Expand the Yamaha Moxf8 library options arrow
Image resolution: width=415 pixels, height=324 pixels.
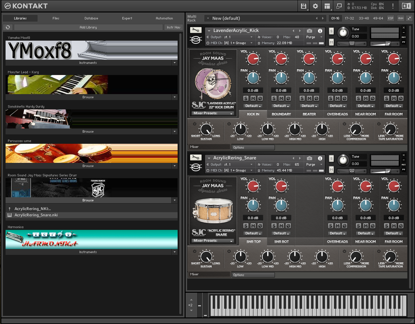[175, 63]
